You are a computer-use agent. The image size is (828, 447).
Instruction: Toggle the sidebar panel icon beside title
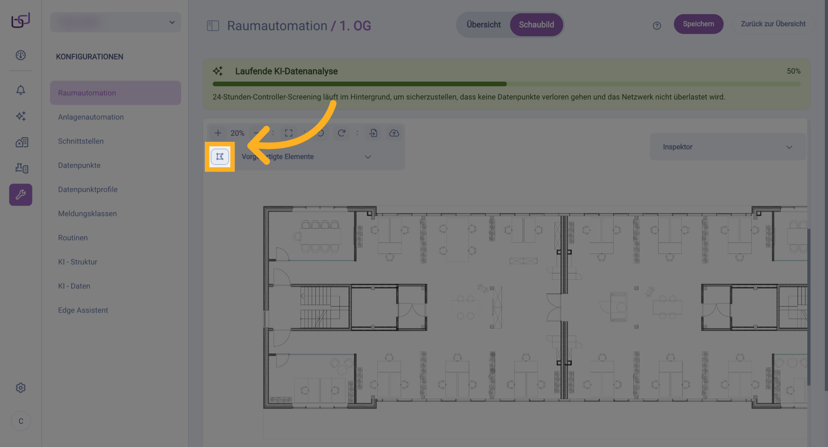213,26
